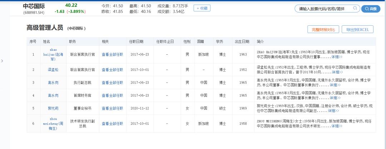This screenshot has height=149, width=386.
Task: Open the zhao haijun (赵海军) name link
Action: pos(53,54)
